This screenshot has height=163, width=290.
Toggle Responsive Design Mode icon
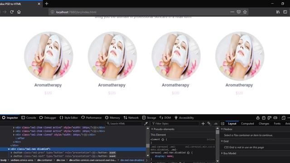tap(283, 118)
